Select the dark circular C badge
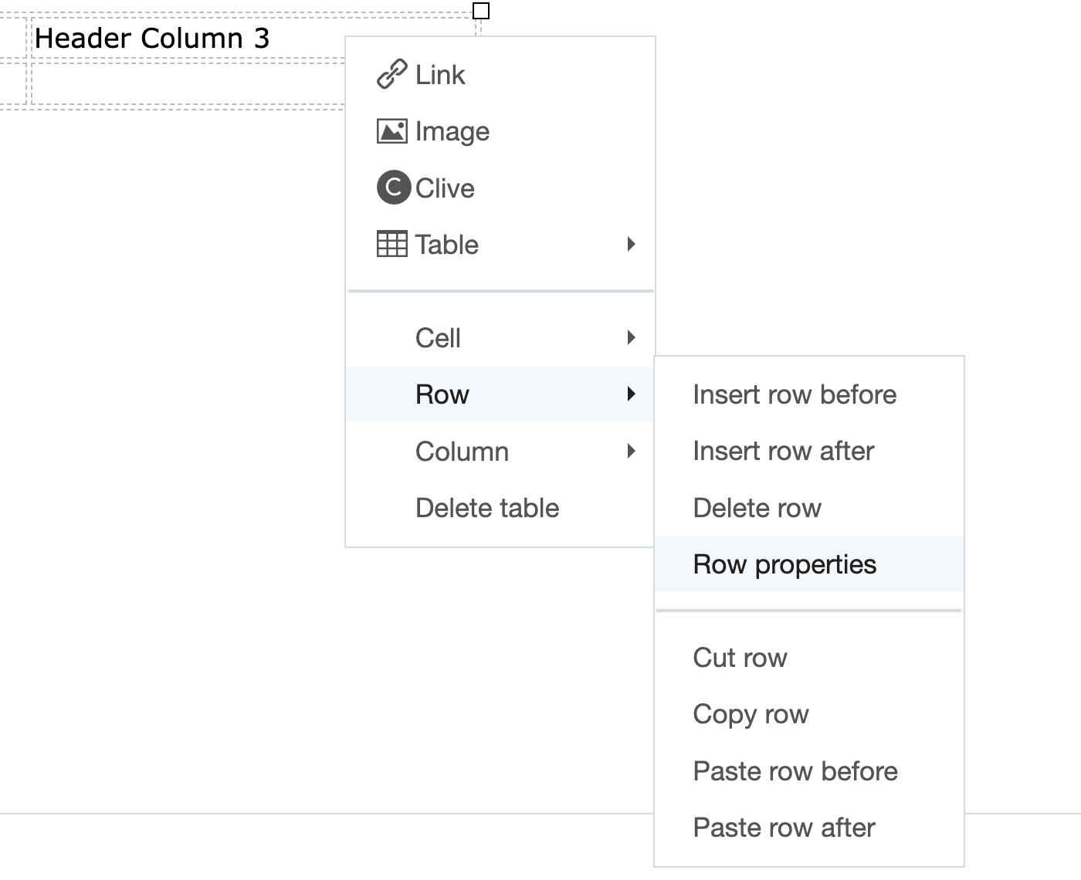 point(392,188)
